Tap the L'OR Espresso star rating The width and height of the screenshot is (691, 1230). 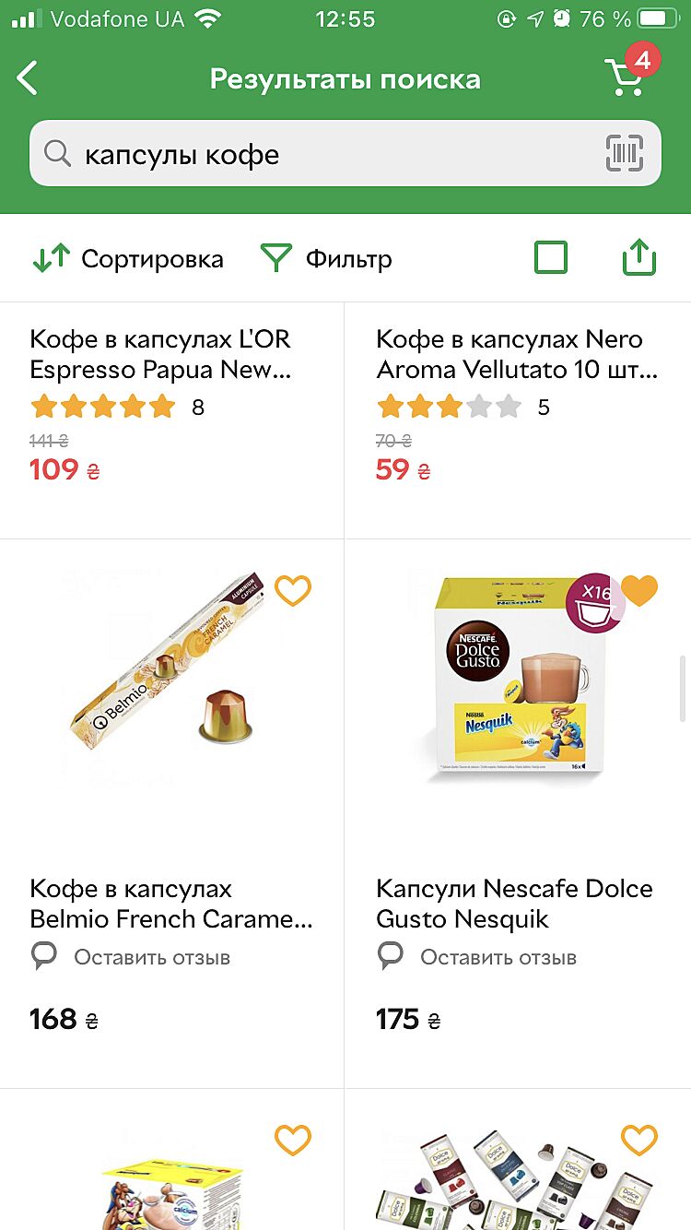pos(102,407)
